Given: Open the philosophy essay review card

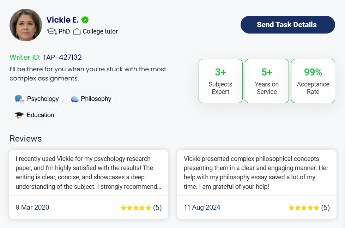Looking at the screenshot, I should [x=256, y=173].
